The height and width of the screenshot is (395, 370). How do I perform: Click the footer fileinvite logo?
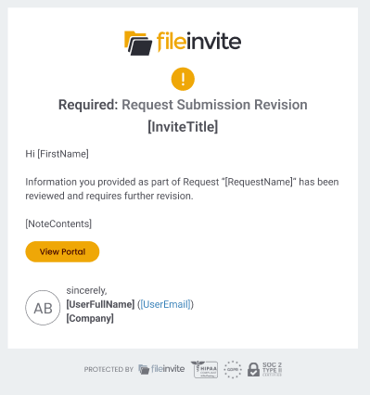[x=161, y=369]
